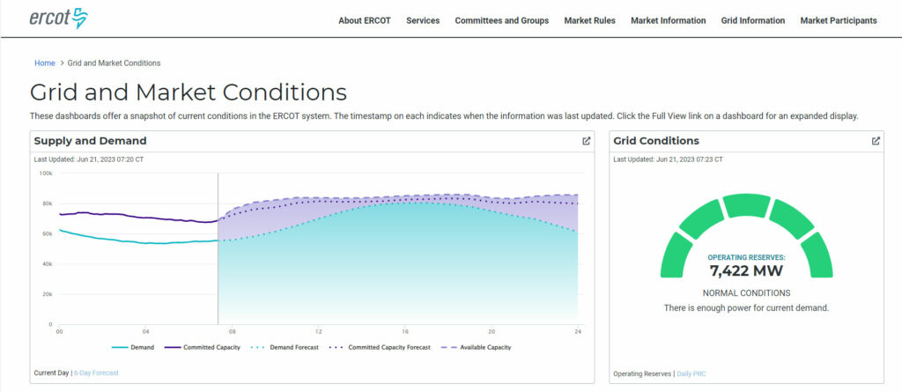This screenshot has height=392, width=902.
Task: Open the Services menu
Action: point(423,20)
